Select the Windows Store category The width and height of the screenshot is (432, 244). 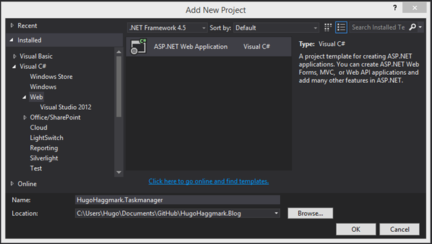click(x=51, y=77)
